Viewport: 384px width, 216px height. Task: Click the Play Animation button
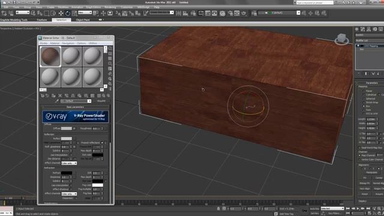tap(358, 208)
